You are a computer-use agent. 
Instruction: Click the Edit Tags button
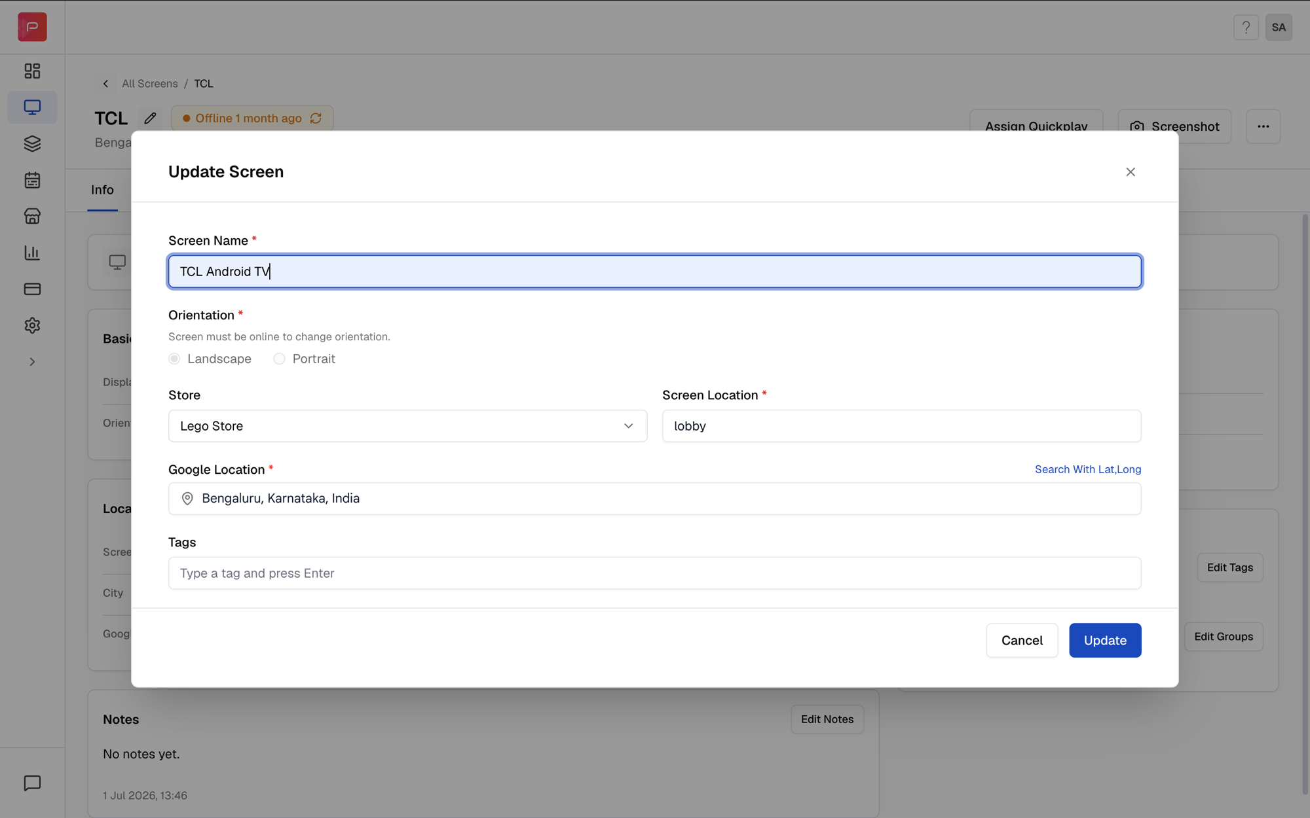click(1230, 567)
